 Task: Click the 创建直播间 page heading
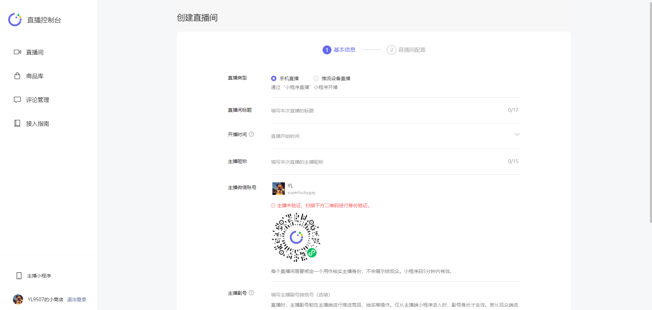(197, 18)
